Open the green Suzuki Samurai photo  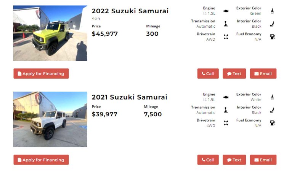[50, 33]
